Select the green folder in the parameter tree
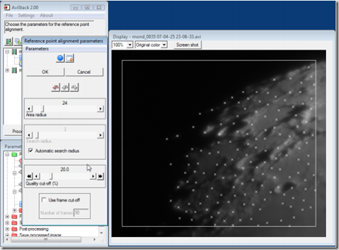The width and height of the screenshot is (339, 250). [x=14, y=155]
